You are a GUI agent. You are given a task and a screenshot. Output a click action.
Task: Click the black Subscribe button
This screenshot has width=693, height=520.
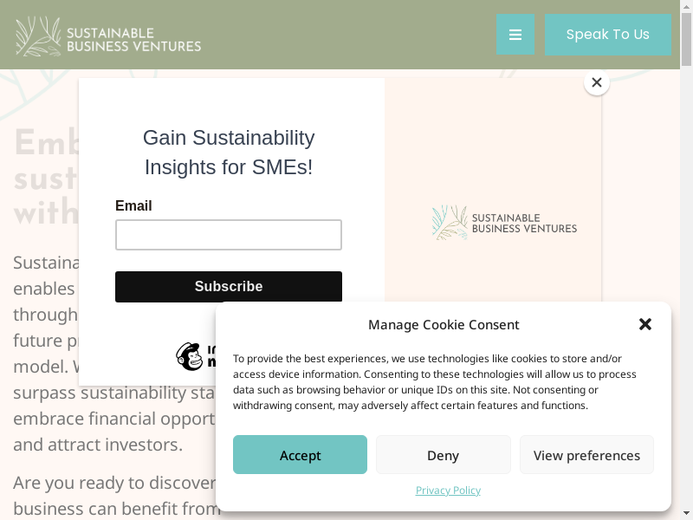229,287
